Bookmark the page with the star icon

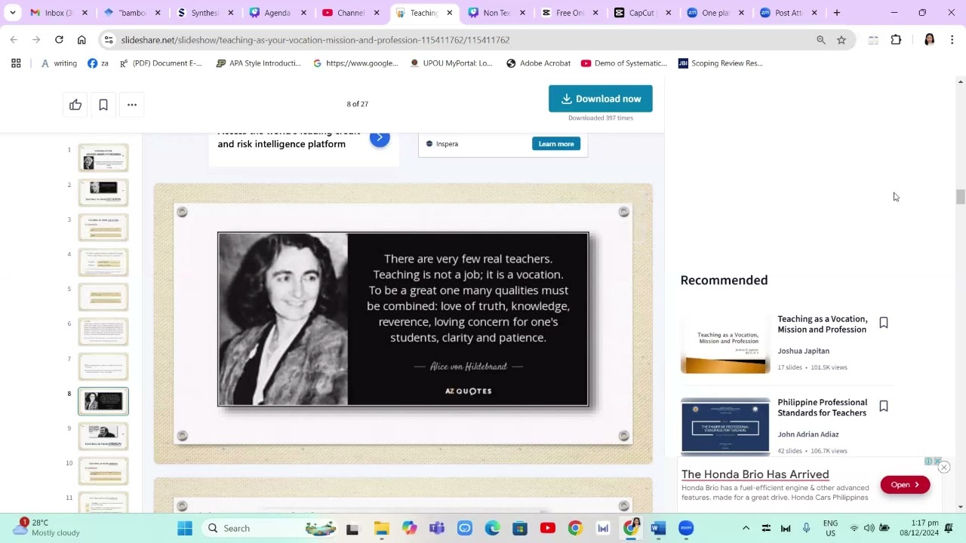coord(841,40)
